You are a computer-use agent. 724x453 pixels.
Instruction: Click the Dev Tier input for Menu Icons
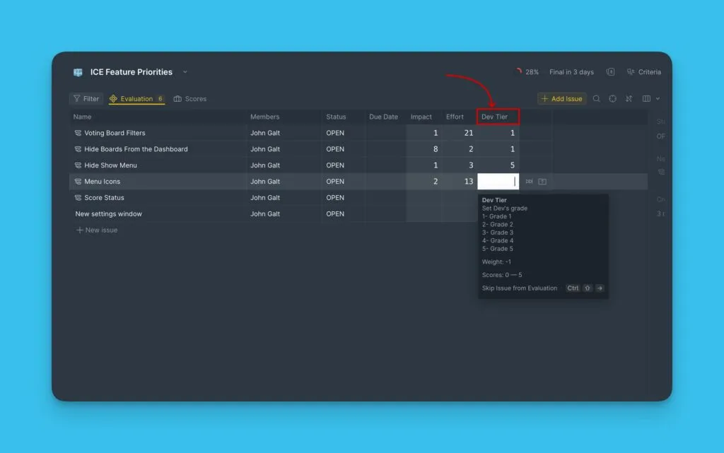coord(498,182)
